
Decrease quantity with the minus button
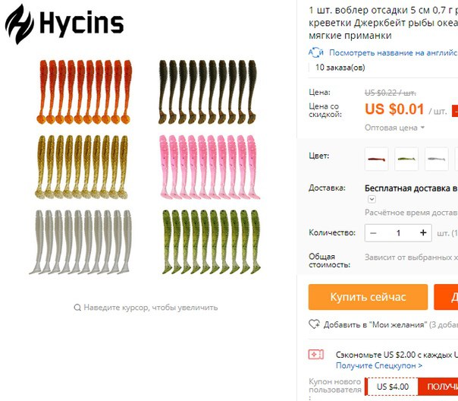[x=373, y=233]
